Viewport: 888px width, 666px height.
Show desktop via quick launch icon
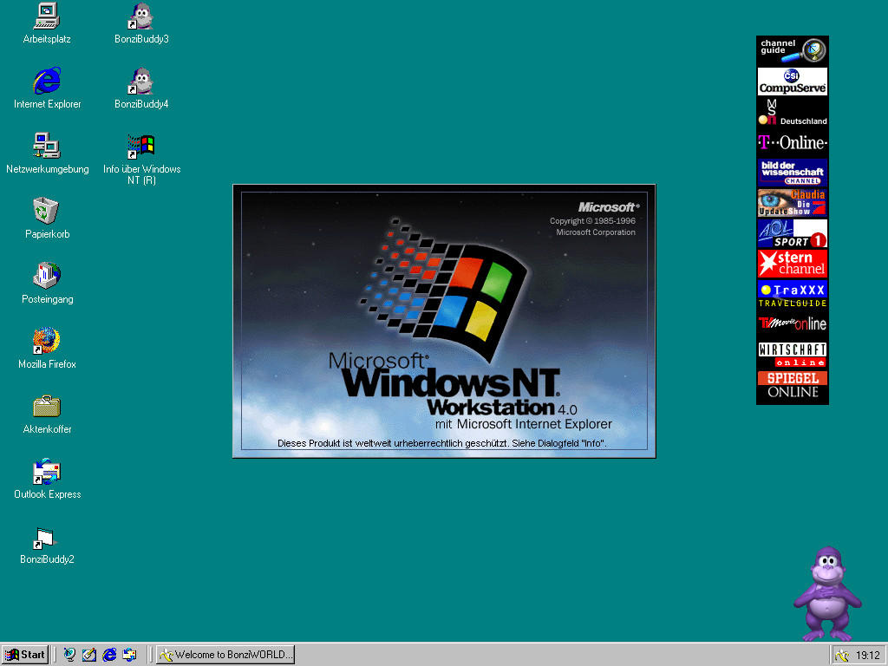tap(88, 654)
